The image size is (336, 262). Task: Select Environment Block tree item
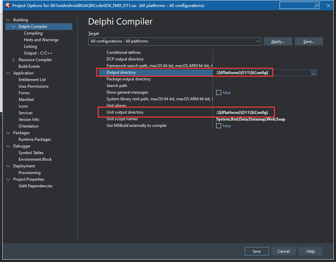pyautogui.click(x=35, y=159)
